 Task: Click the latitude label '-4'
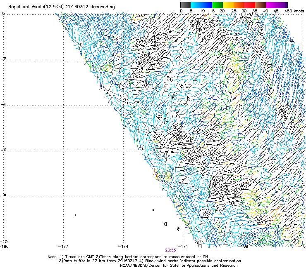click(3, 104)
